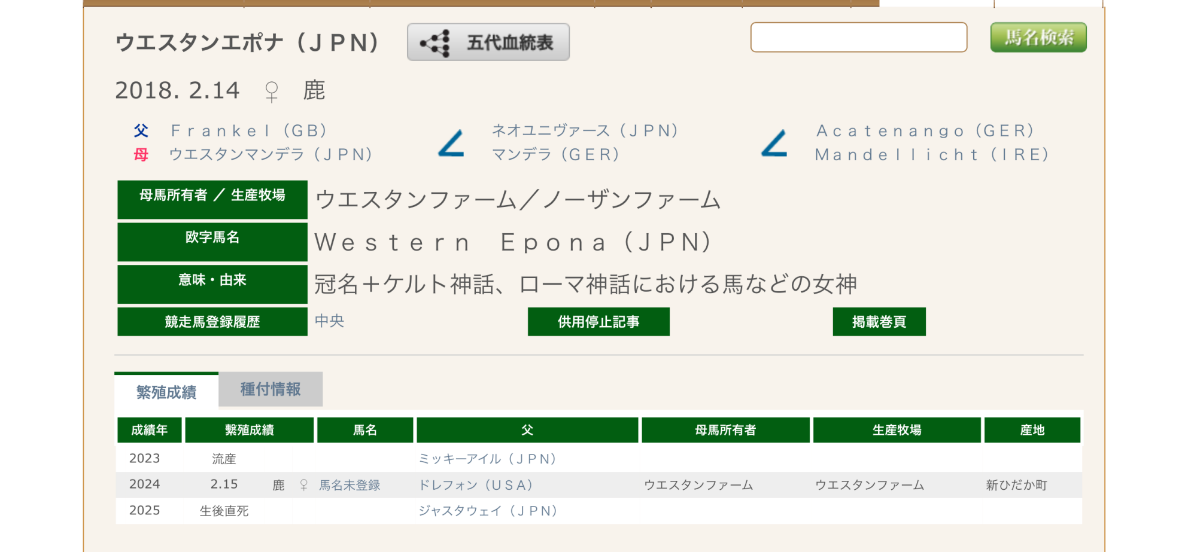
Task: Open sire link Frankel (GB)
Action: coord(249,130)
